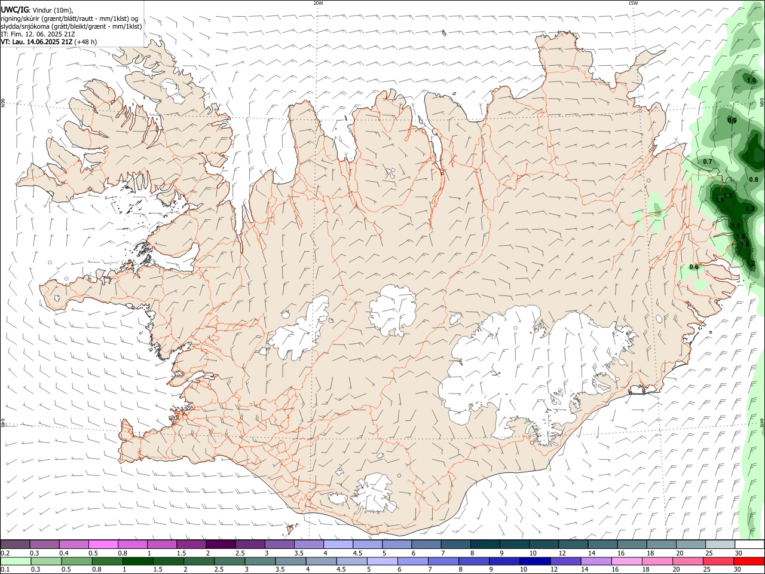Click the '15W' longitude label at top
The height and width of the screenshot is (574, 765).
click(x=633, y=3)
